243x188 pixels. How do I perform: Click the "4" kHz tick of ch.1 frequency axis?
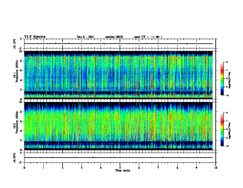coord(21,80)
